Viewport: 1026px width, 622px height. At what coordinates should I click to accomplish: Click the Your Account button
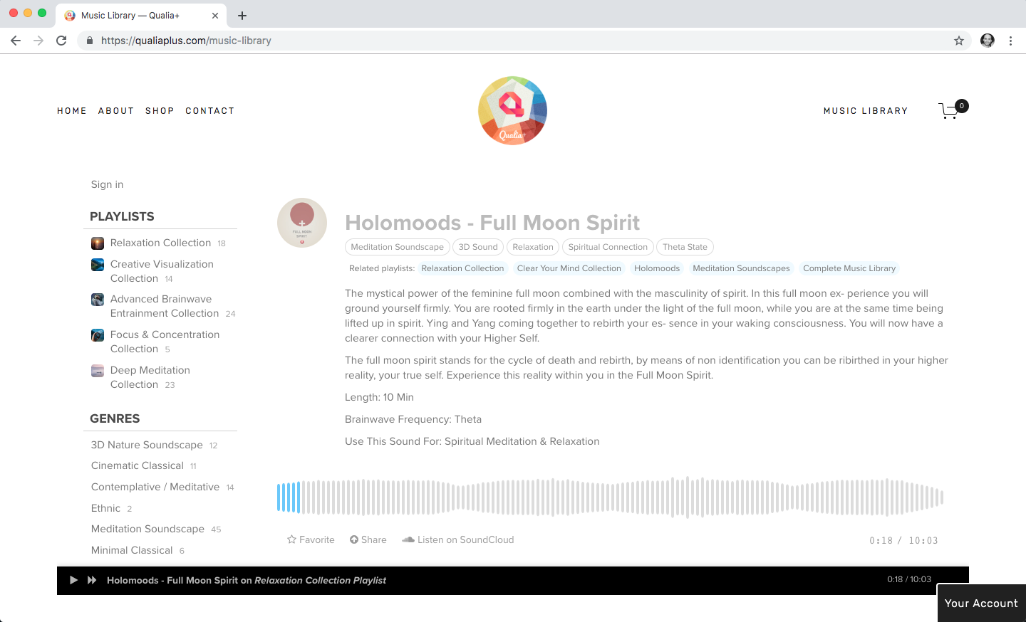(981, 603)
